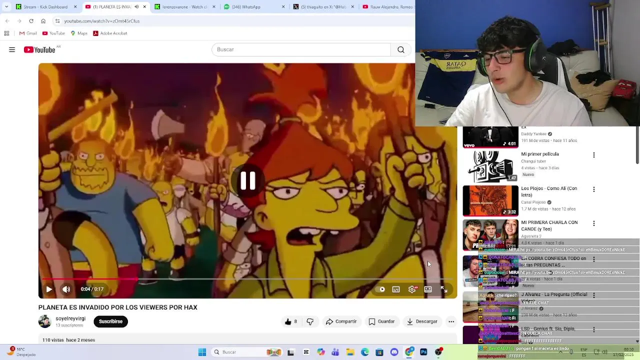Save the video with Guardar
The image size is (640, 360).
coord(382,321)
